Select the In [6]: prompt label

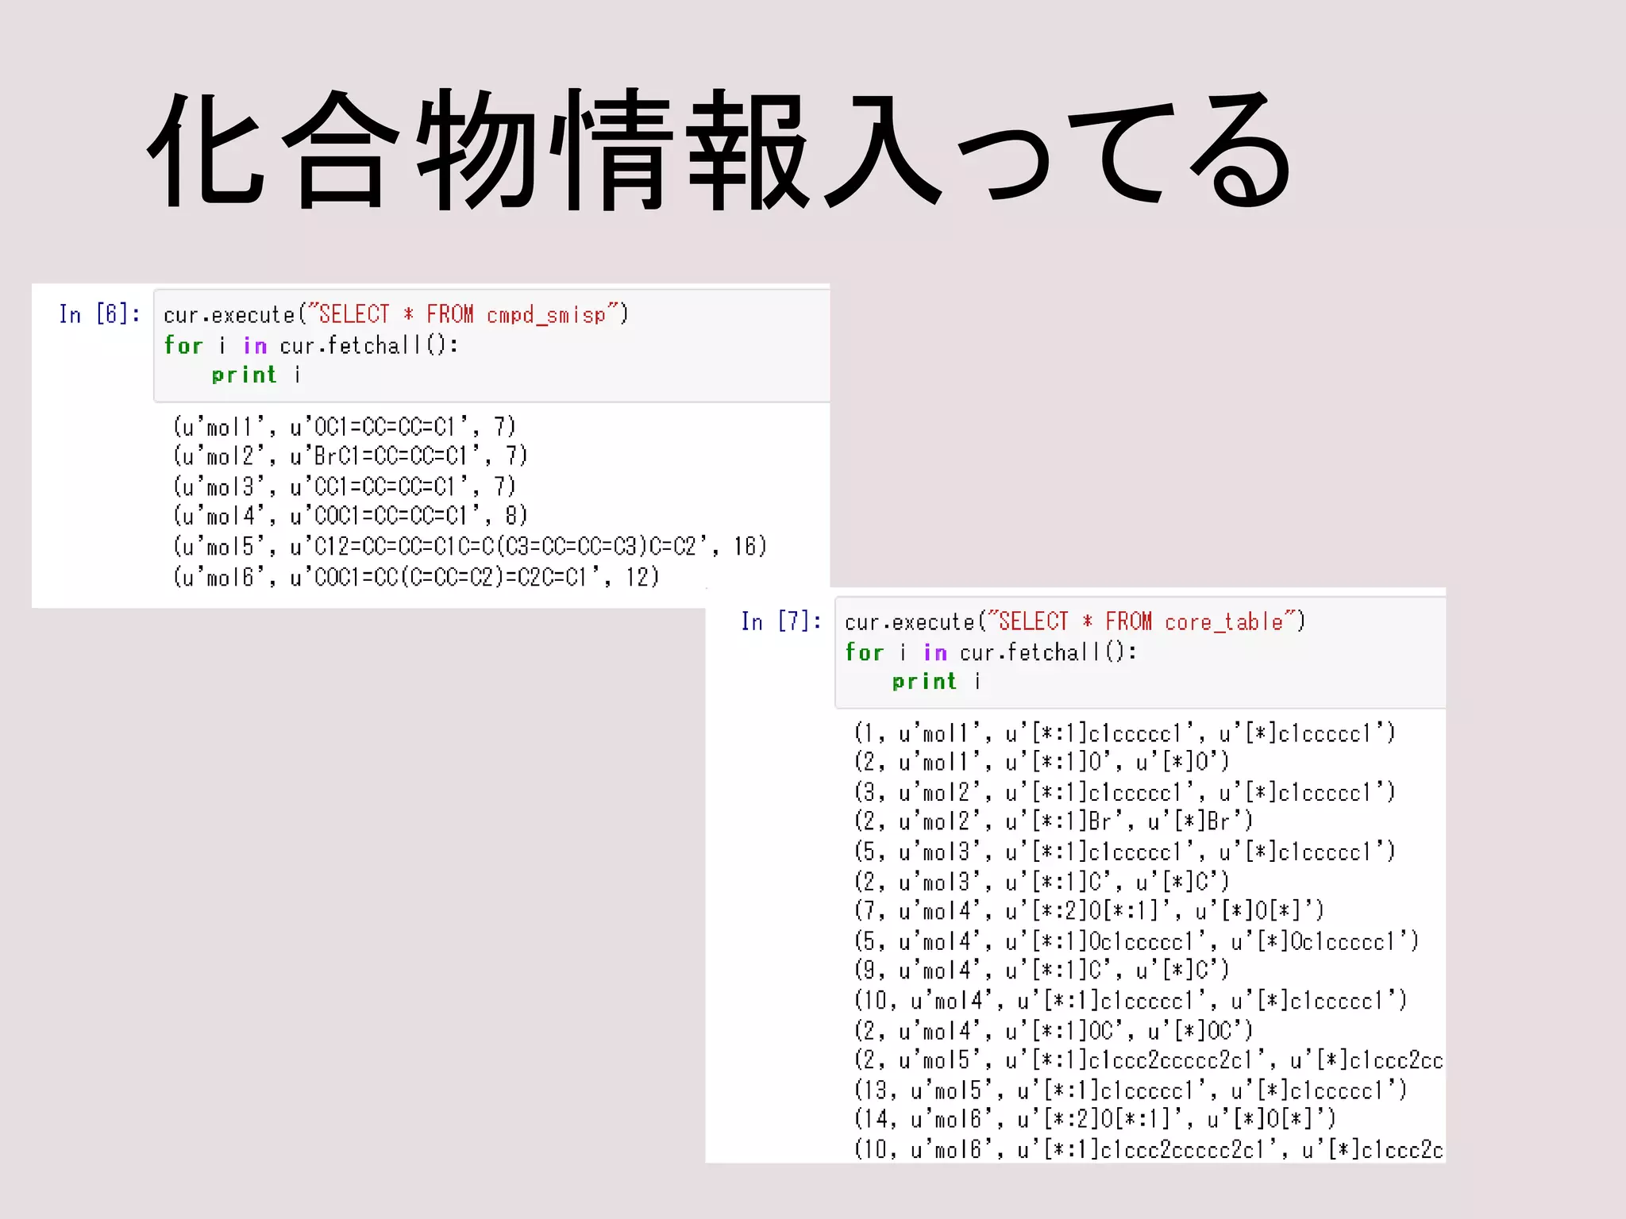pos(99,315)
